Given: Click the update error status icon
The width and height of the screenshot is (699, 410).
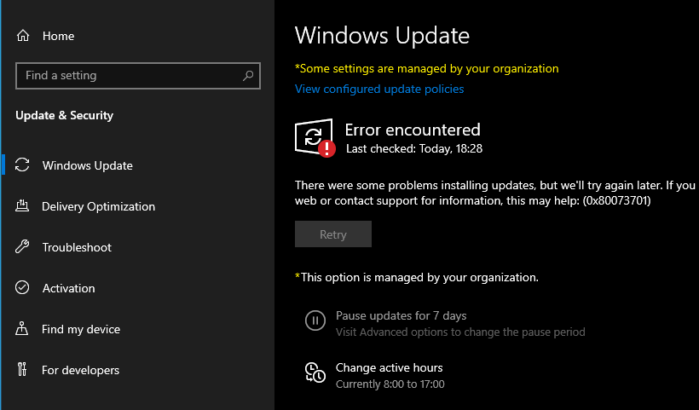Looking at the screenshot, I should [x=315, y=138].
